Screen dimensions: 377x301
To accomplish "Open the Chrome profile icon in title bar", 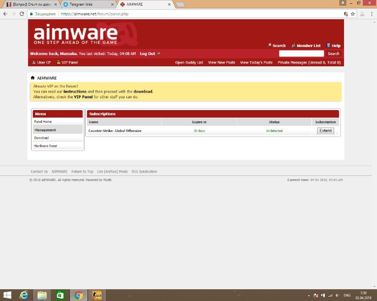I will (x=343, y=3).
